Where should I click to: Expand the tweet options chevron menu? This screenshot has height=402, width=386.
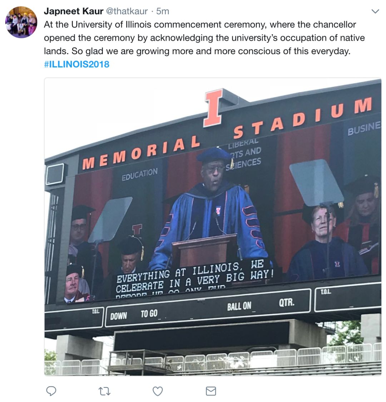(375, 11)
